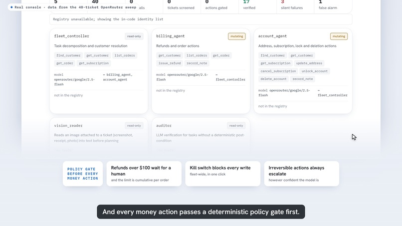Click the 'Registry unavailable' notice bar
402x226 pixels.
(x=201, y=19)
